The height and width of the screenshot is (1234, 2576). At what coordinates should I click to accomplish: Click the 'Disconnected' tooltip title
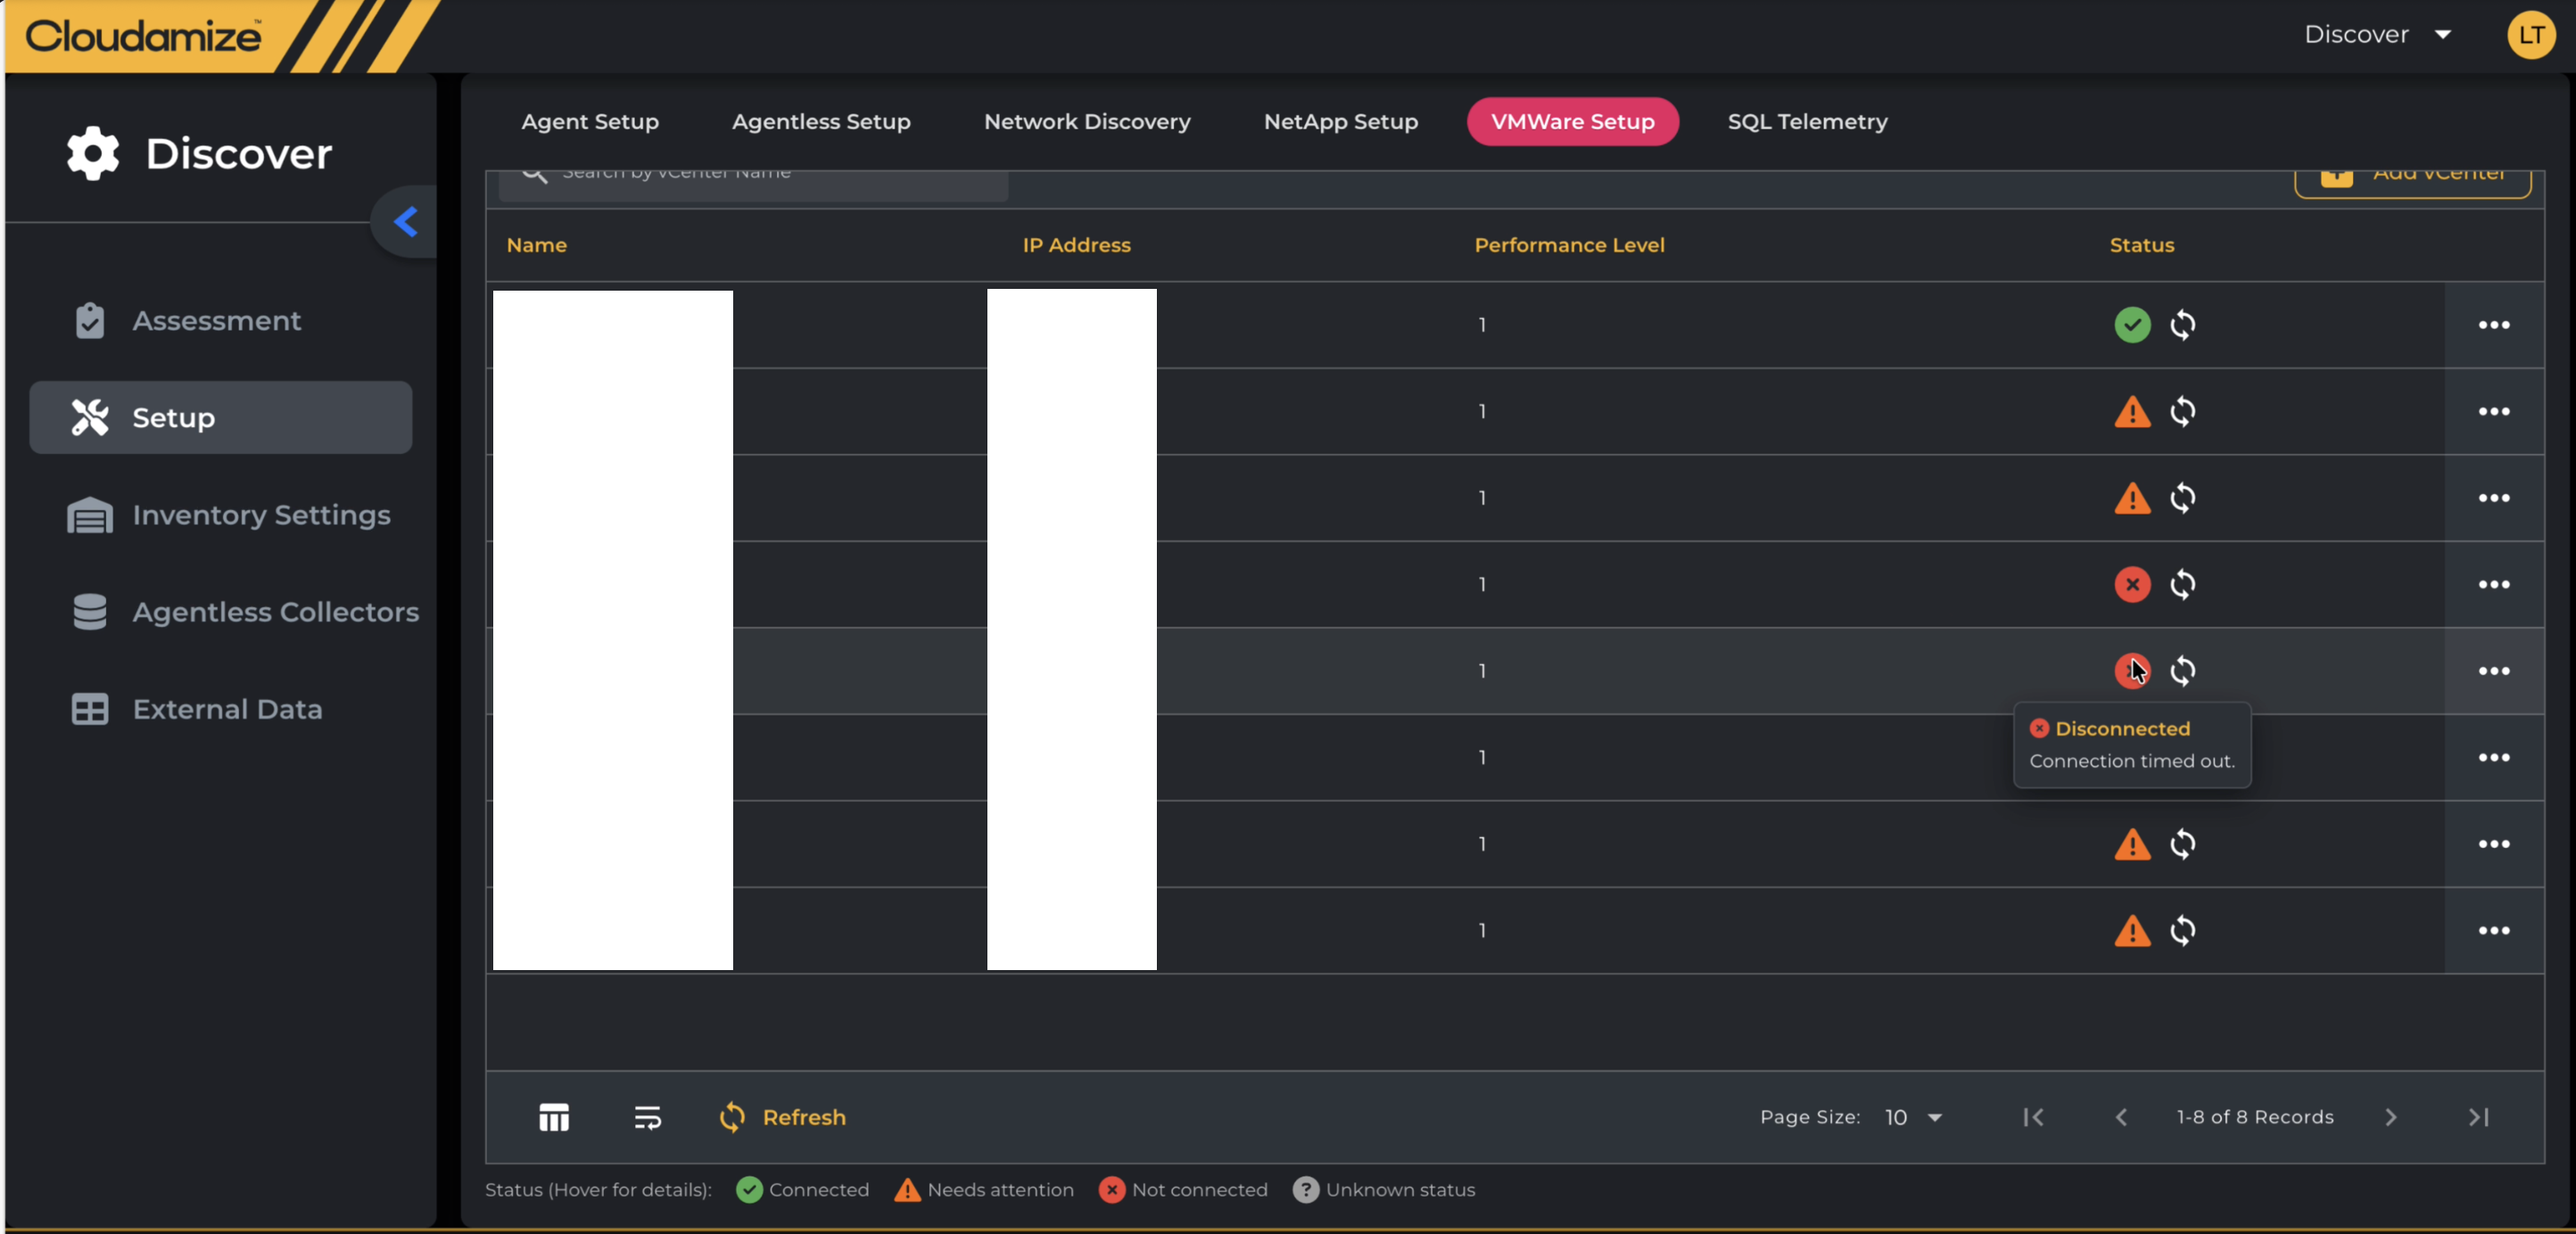pos(2122,728)
